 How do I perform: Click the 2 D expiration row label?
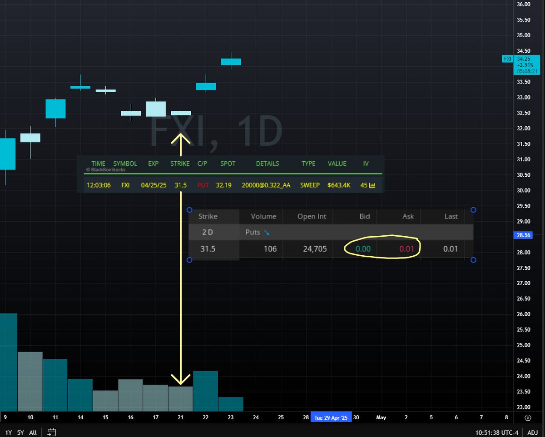click(208, 232)
